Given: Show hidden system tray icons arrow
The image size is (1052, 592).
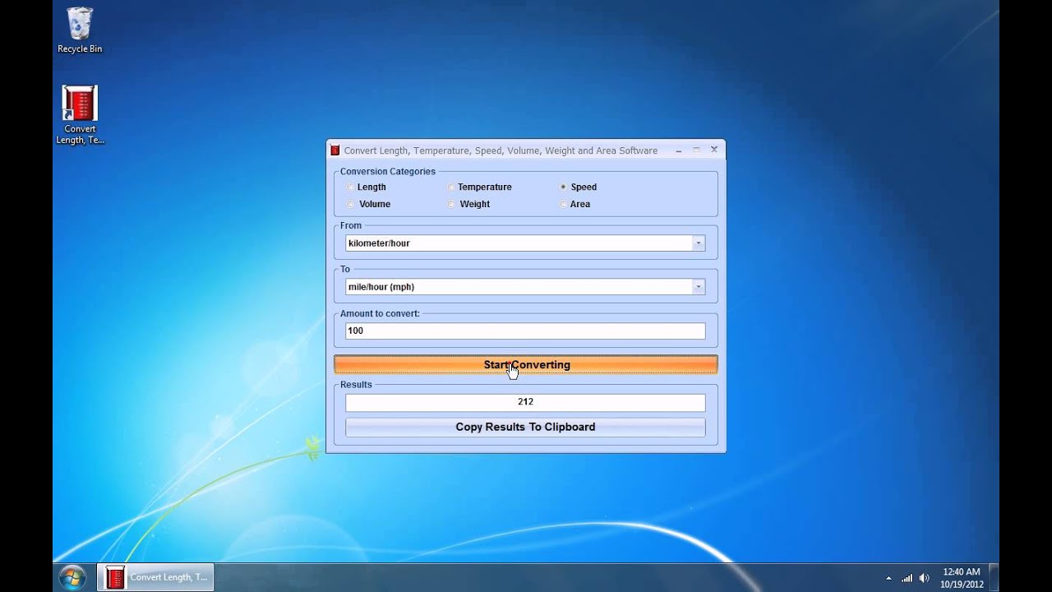Looking at the screenshot, I should [888, 578].
